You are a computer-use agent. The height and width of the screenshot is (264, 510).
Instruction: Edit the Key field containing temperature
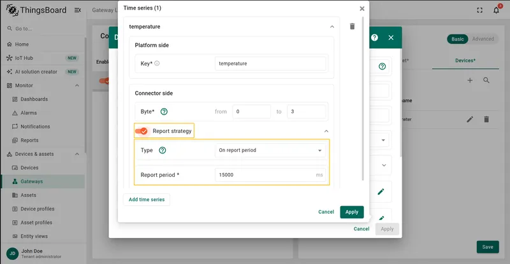(270, 64)
